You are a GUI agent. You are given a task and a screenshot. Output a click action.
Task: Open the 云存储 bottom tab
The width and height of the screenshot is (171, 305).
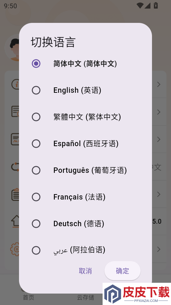85,297
